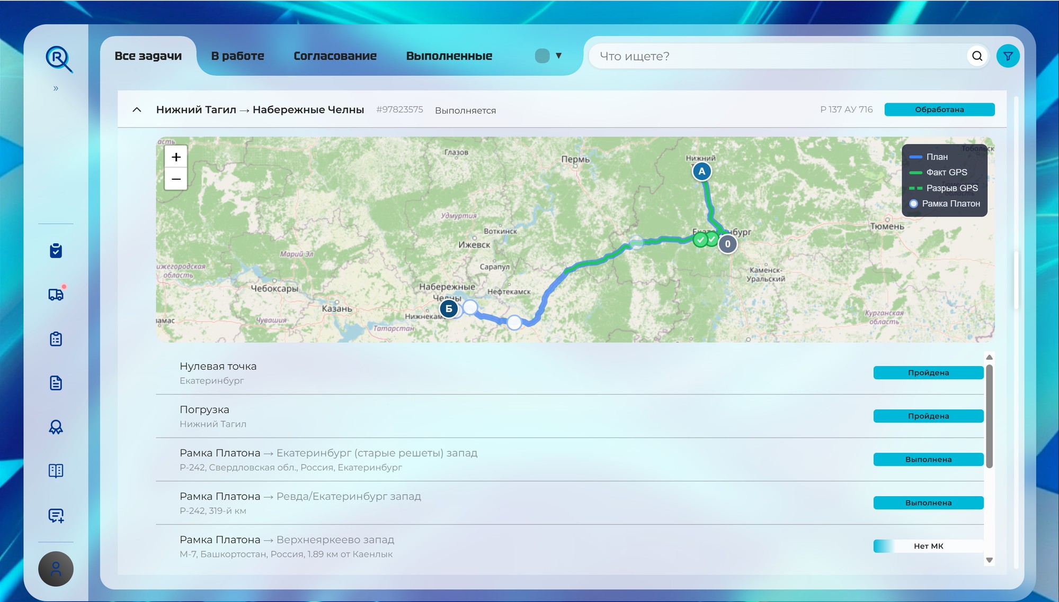Switch to the Выполненные tab
1059x602 pixels.
pos(449,56)
